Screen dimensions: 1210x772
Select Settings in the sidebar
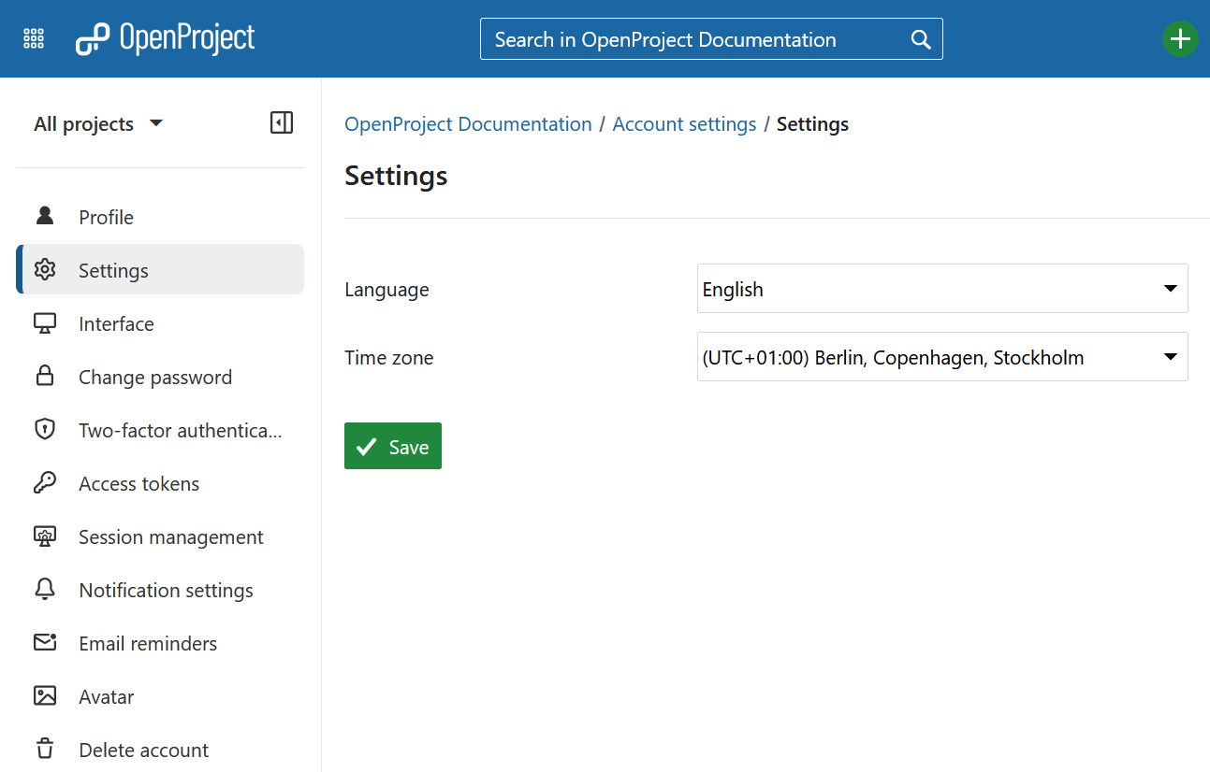tap(160, 270)
